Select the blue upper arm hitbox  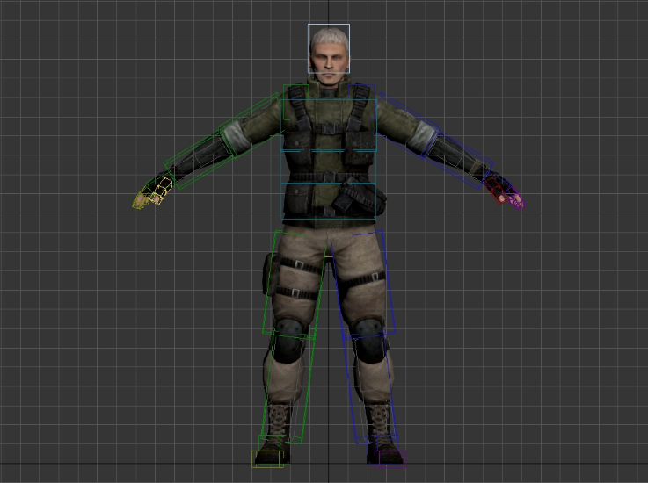coord(407,125)
